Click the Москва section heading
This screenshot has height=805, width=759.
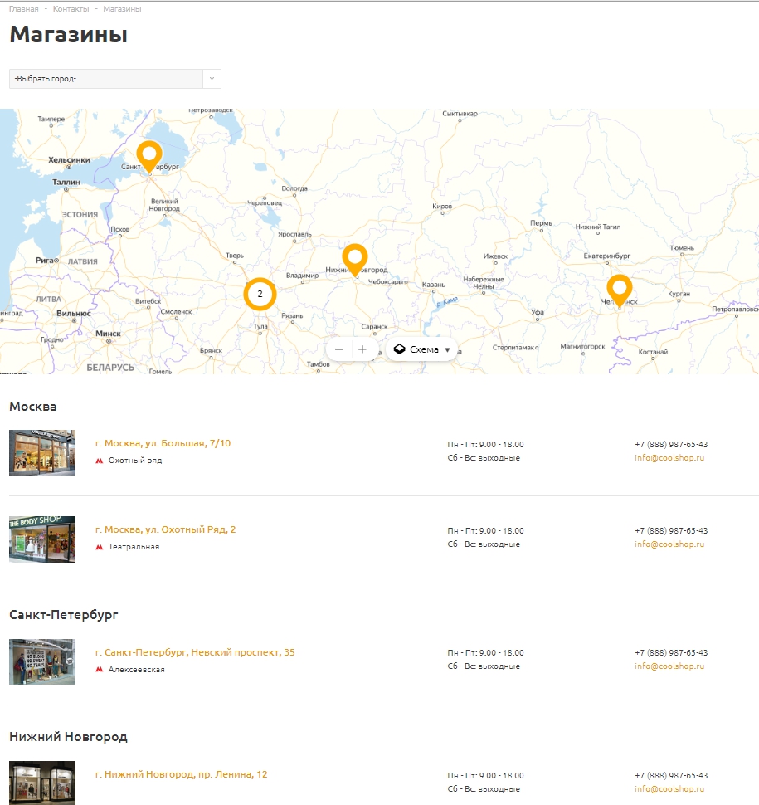(x=33, y=407)
